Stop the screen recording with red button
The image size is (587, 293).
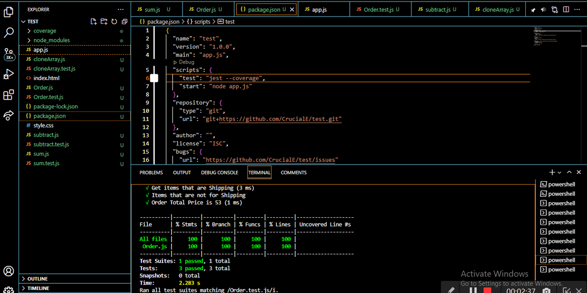pyautogui.click(x=487, y=291)
